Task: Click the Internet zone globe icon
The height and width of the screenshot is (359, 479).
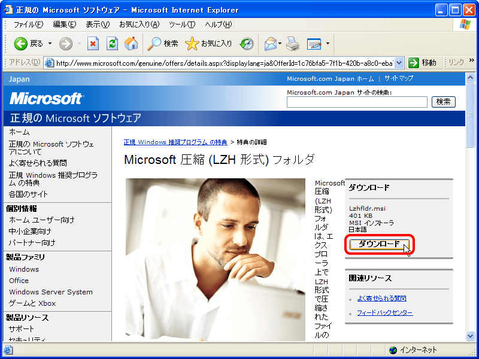Action: pos(393,350)
